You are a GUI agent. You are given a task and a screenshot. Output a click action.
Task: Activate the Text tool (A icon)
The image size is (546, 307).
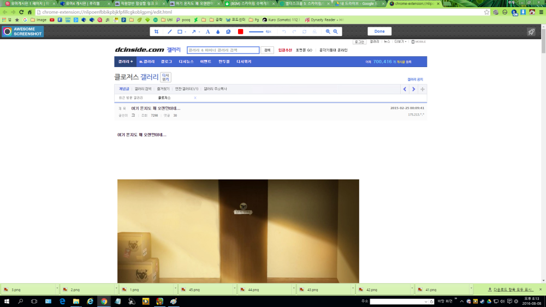pyautogui.click(x=208, y=32)
